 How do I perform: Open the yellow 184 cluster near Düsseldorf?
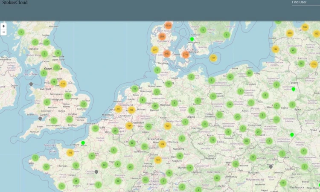pos(129,126)
